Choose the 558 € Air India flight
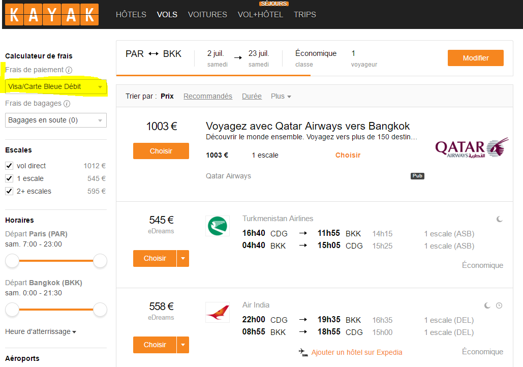 (155, 345)
